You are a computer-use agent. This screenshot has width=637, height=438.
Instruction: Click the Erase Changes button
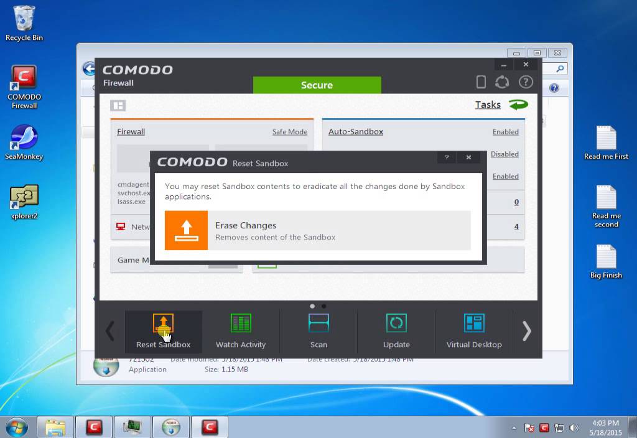pos(318,230)
